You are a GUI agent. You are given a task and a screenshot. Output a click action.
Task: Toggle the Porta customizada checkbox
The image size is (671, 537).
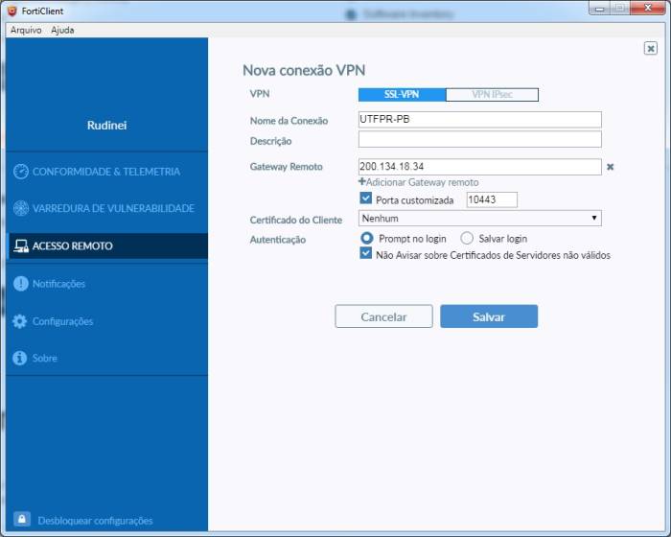point(365,198)
